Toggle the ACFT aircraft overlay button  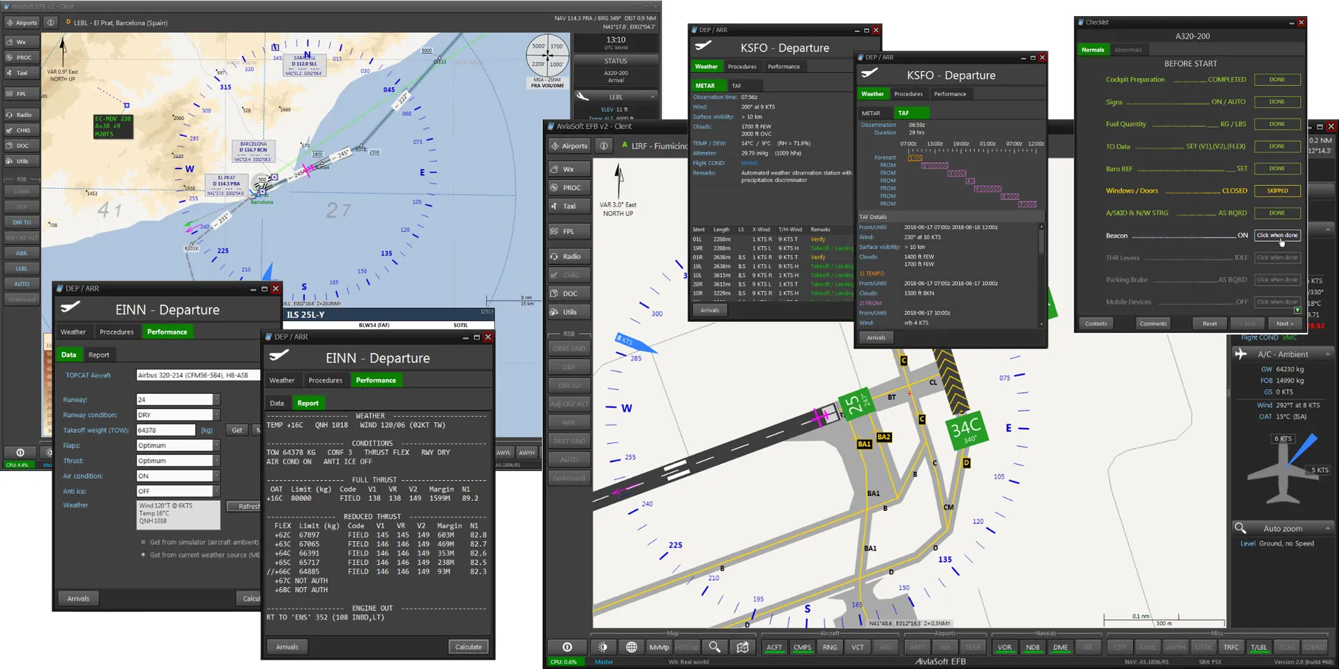pos(774,647)
